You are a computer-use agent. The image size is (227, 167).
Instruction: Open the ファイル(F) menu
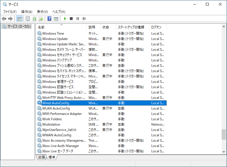(10, 12)
